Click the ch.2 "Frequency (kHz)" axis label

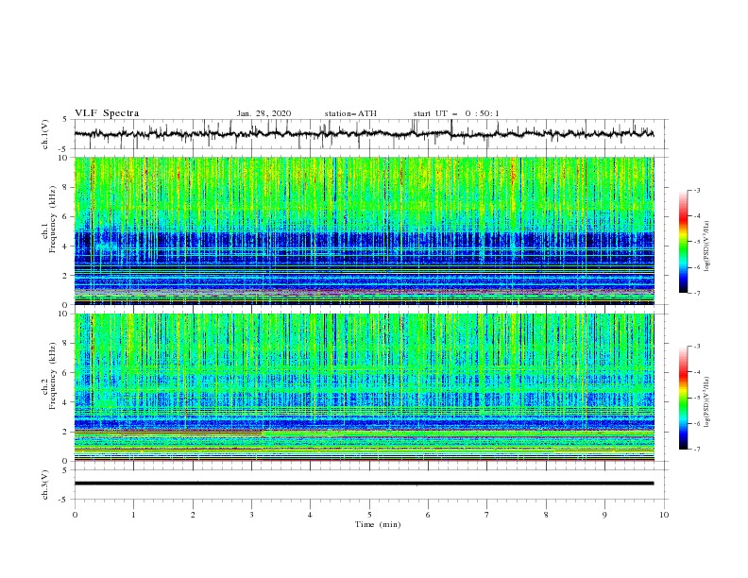tap(53, 376)
